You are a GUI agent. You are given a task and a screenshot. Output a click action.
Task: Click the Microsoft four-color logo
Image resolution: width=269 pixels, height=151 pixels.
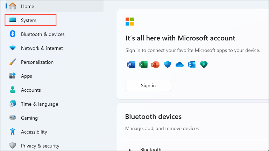(x=130, y=22)
